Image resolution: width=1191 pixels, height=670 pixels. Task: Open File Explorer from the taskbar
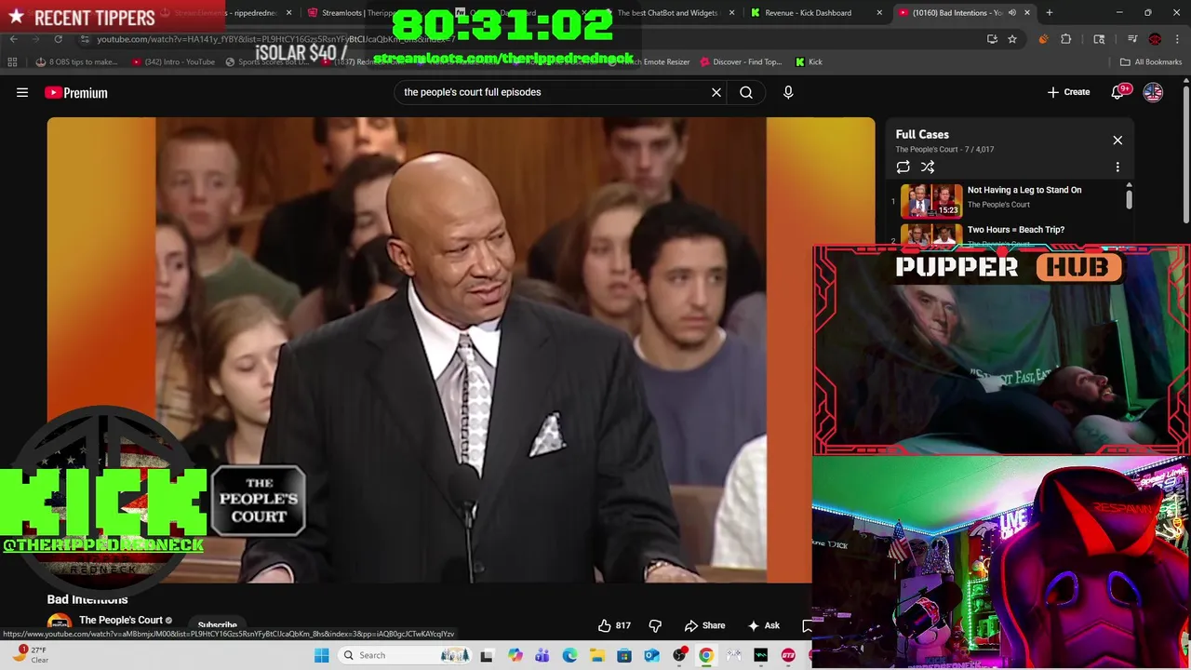[x=597, y=655]
